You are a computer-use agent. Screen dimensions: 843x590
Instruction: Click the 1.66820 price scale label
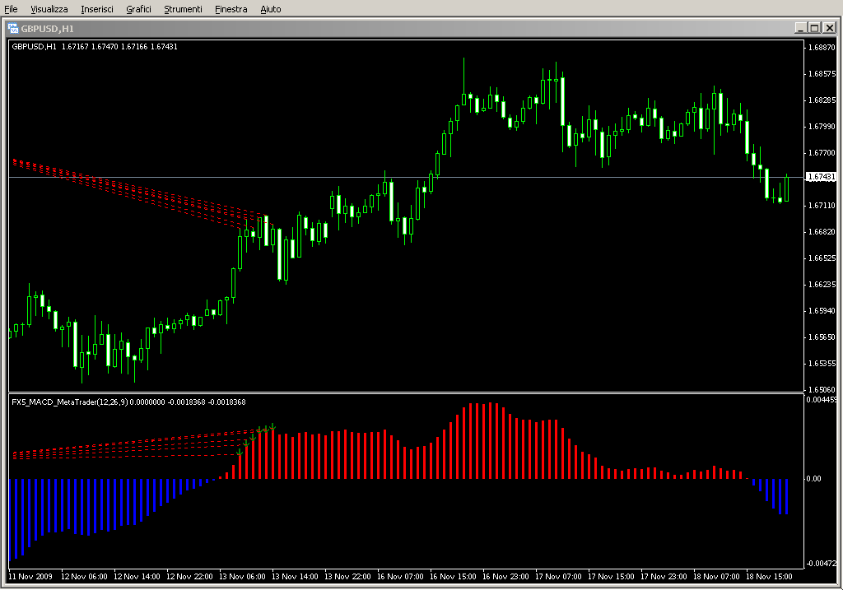[x=822, y=231]
